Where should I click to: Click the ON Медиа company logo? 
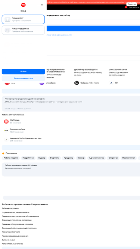6,121
